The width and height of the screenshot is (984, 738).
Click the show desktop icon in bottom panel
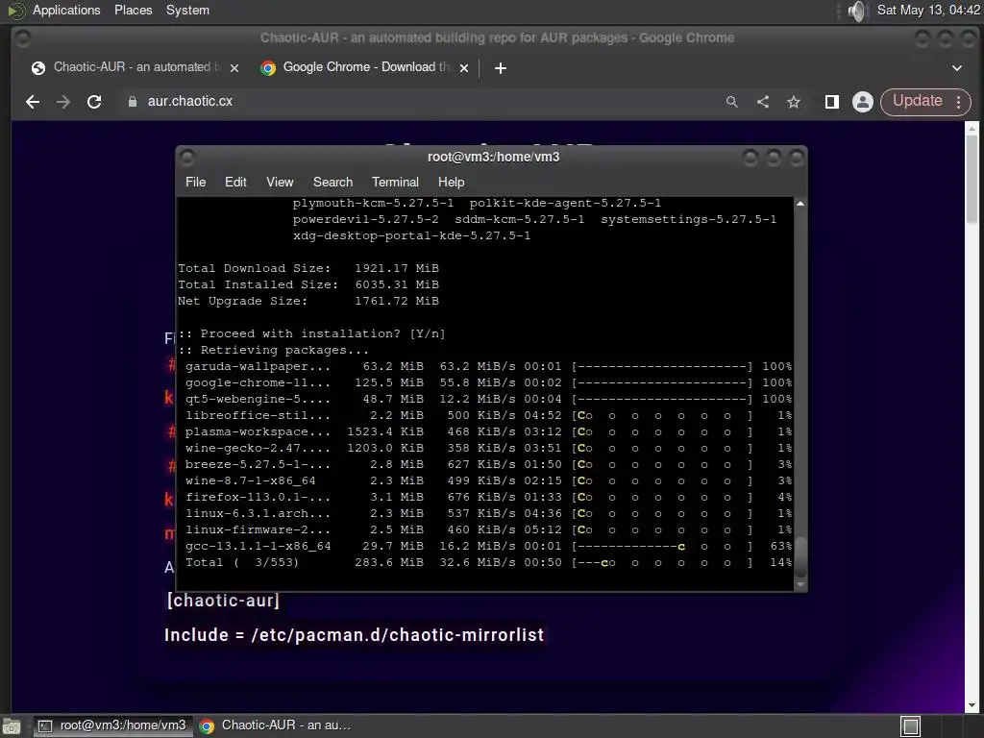click(12, 726)
